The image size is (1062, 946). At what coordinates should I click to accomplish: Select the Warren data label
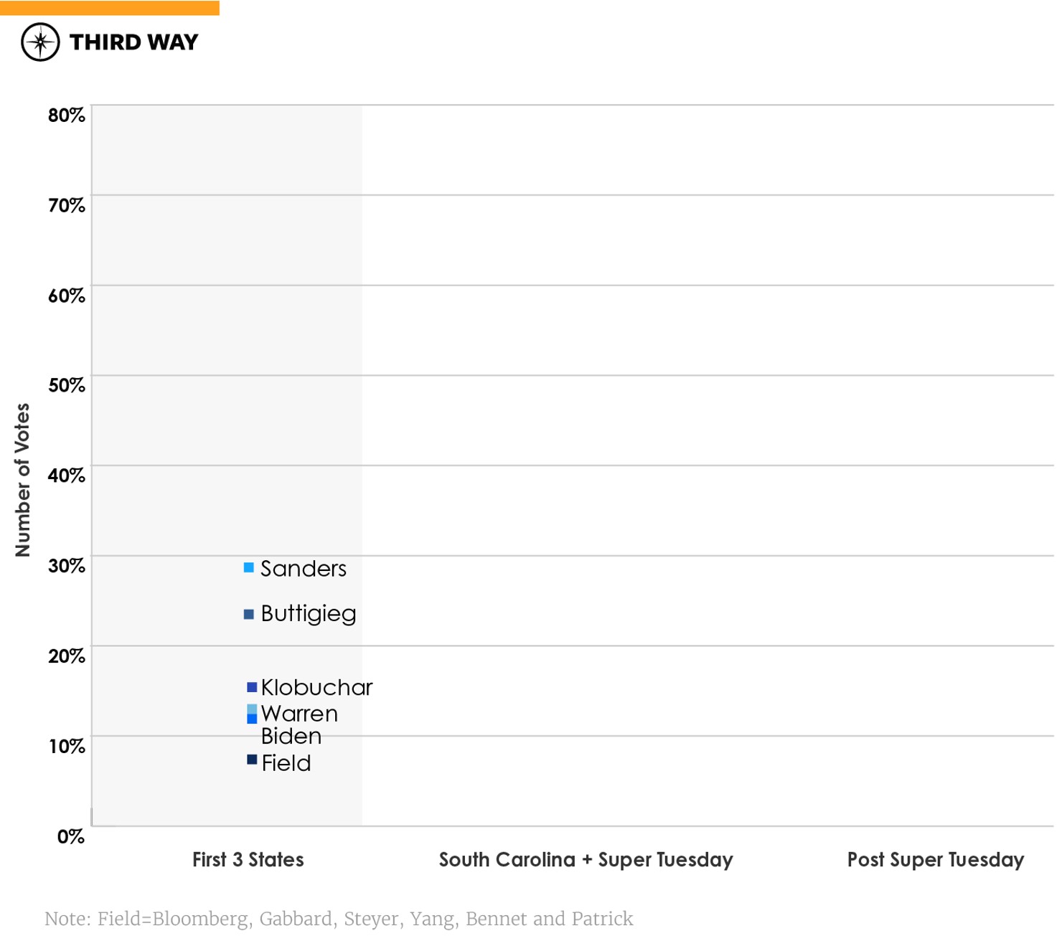coord(299,714)
